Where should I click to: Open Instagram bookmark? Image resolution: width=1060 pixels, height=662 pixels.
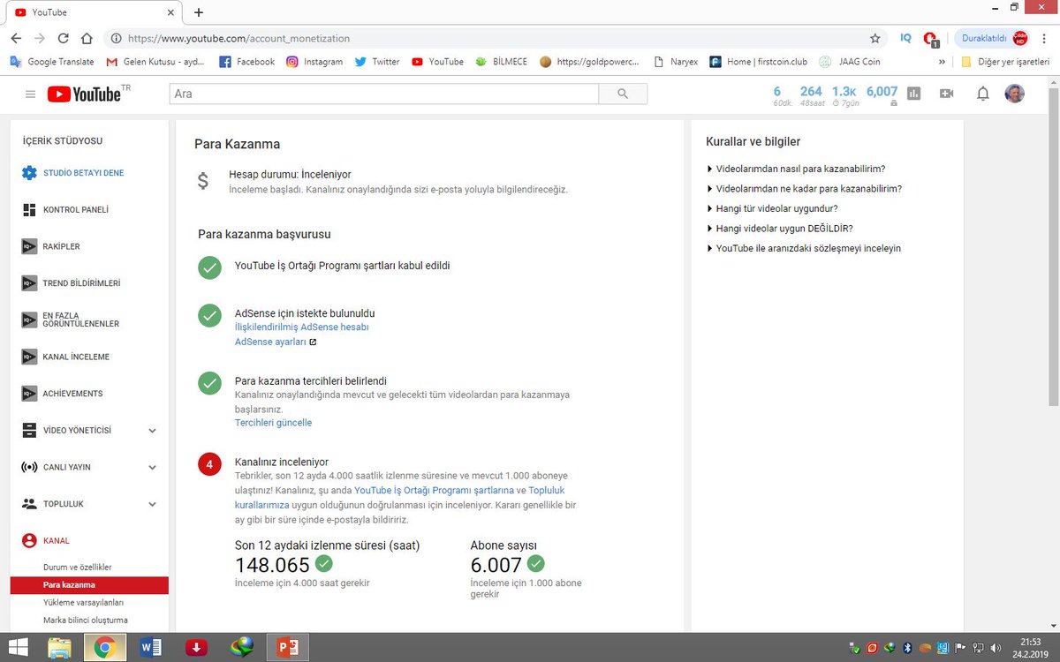click(x=314, y=62)
